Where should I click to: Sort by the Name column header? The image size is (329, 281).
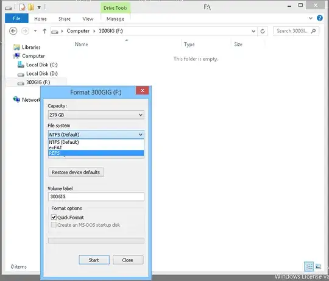82,44
